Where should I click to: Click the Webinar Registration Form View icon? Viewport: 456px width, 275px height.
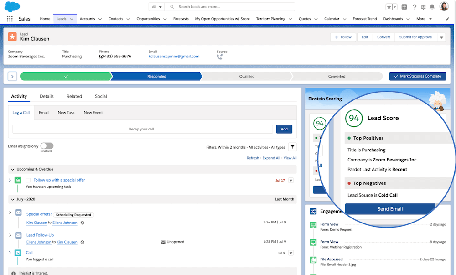(313, 243)
